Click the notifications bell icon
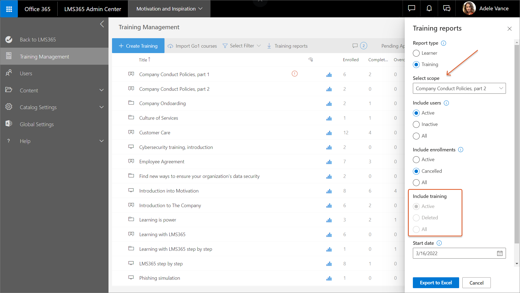520x293 pixels. (429, 9)
